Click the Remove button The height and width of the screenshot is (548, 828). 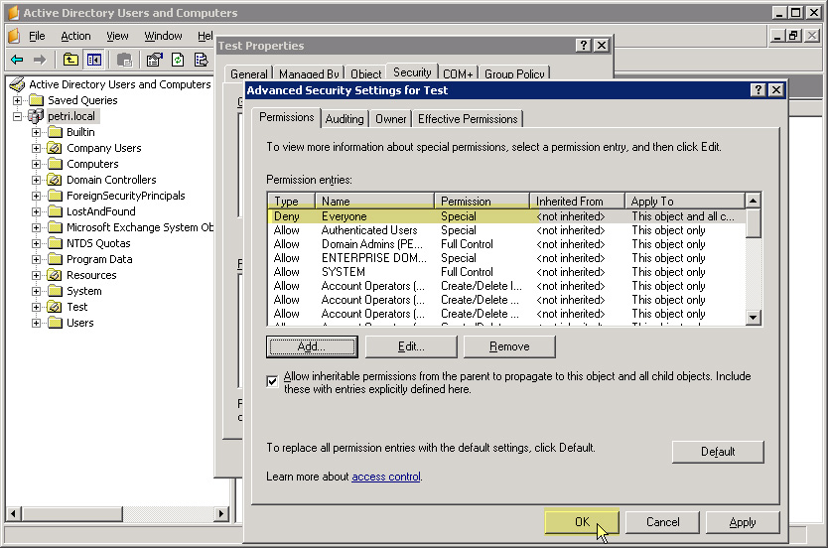(509, 346)
